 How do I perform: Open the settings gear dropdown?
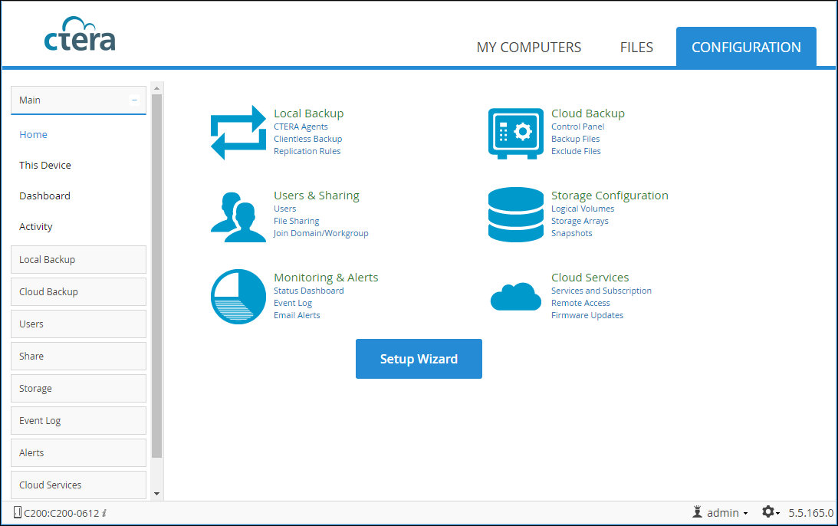pyautogui.click(x=770, y=512)
